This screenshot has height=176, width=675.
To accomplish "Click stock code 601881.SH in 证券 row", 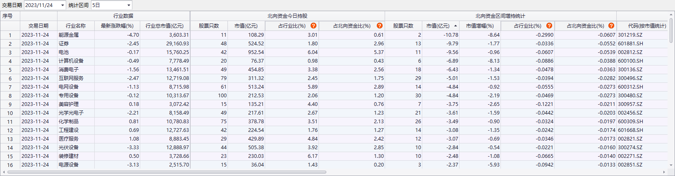I will (x=630, y=44).
